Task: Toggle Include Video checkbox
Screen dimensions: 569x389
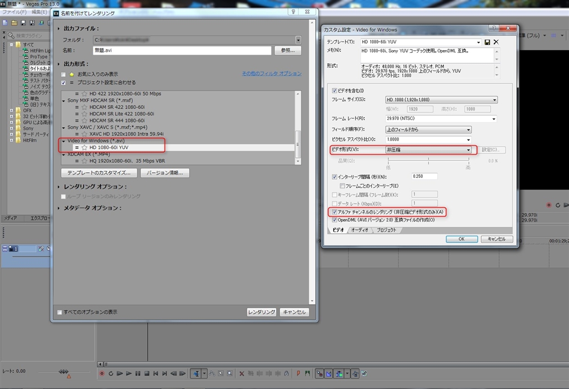Action: pos(334,91)
